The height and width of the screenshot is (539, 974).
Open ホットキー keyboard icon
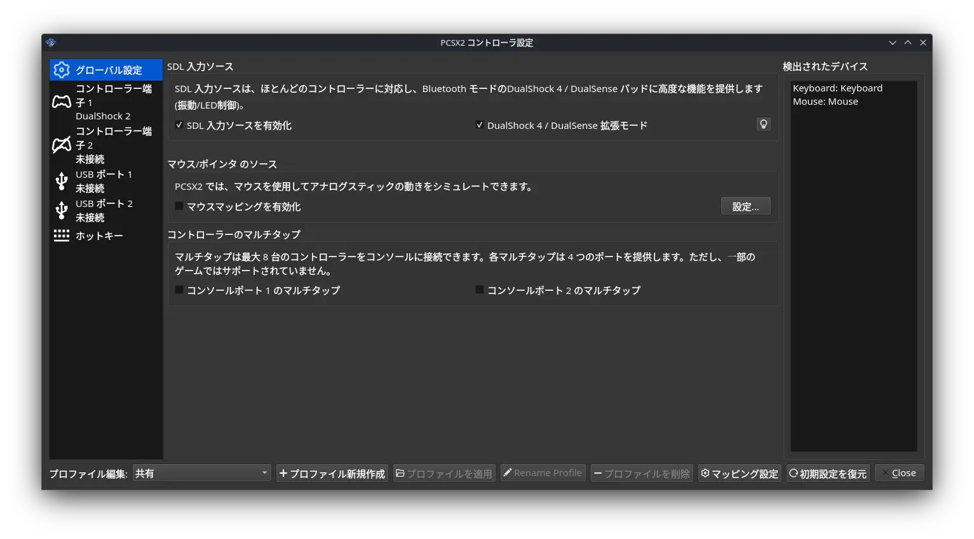(x=62, y=236)
